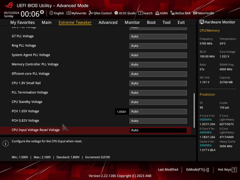Screen dimensions: 240x180
Task: Click Memory Controller PLL Voltage label
Action: (35, 64)
